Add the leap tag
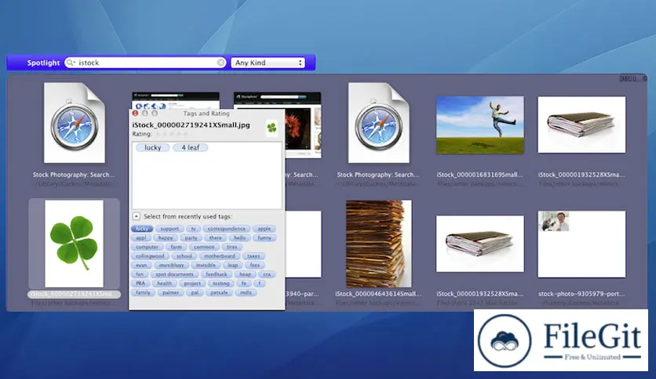The width and height of the screenshot is (656, 379). (x=232, y=265)
